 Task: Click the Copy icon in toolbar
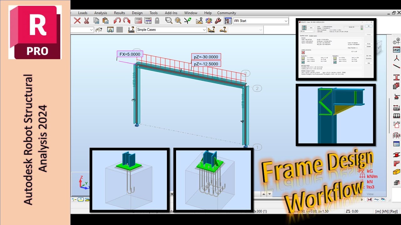pos(96,21)
